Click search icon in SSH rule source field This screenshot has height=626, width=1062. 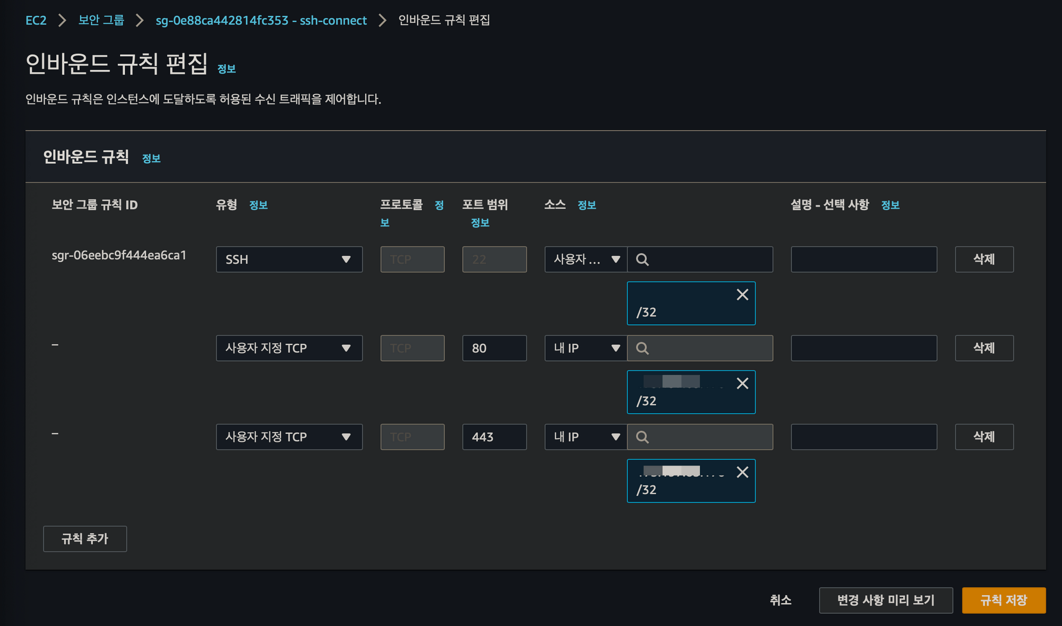642,259
